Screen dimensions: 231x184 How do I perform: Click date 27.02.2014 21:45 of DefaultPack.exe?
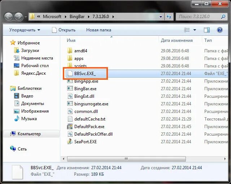pos(176,127)
